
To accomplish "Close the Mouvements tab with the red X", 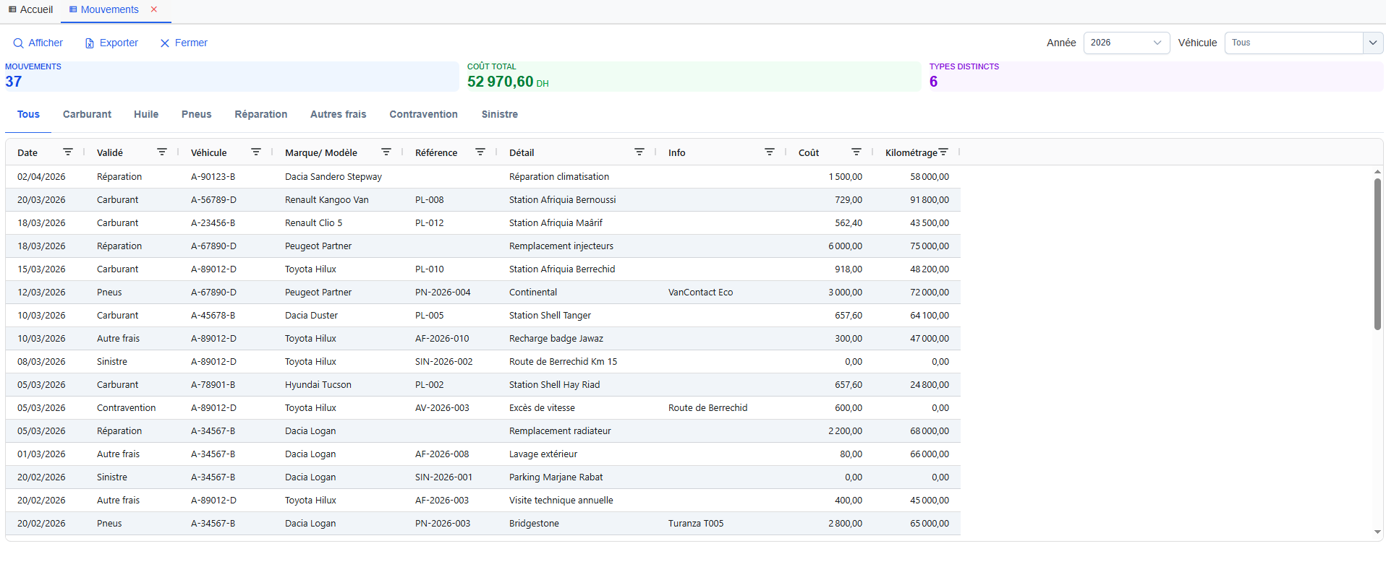I will [x=154, y=9].
